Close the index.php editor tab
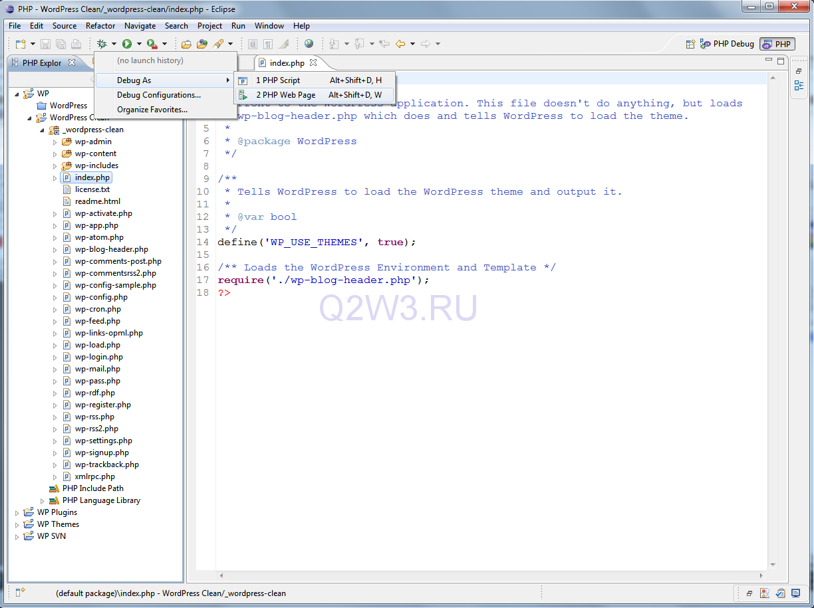This screenshot has height=608, width=814. click(x=313, y=62)
